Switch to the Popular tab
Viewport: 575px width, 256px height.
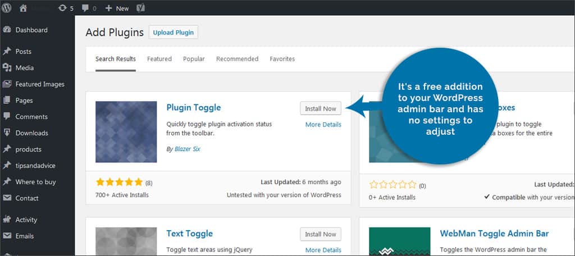(x=194, y=59)
